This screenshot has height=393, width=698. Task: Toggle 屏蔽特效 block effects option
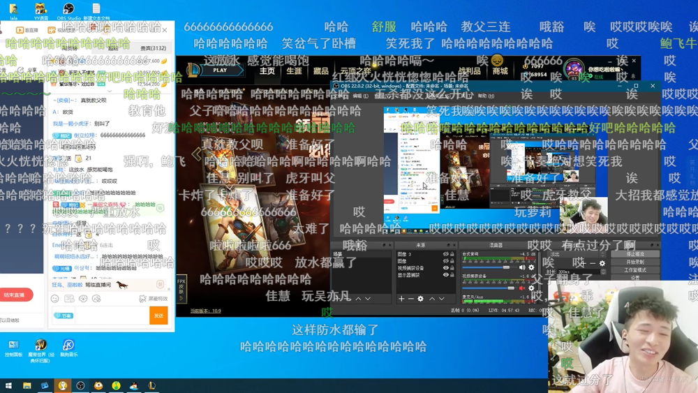click(x=154, y=299)
